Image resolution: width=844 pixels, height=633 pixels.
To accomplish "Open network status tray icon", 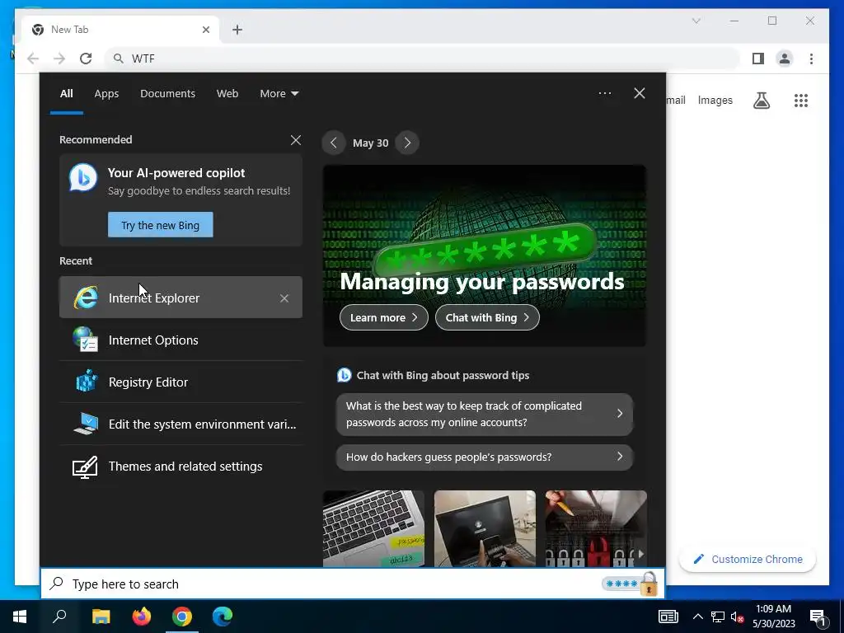I will click(x=718, y=617).
